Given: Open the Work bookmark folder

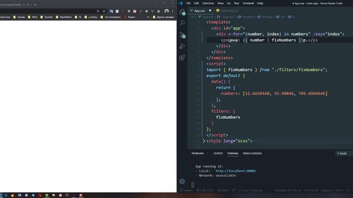Looking at the screenshot, I should point(33,17).
